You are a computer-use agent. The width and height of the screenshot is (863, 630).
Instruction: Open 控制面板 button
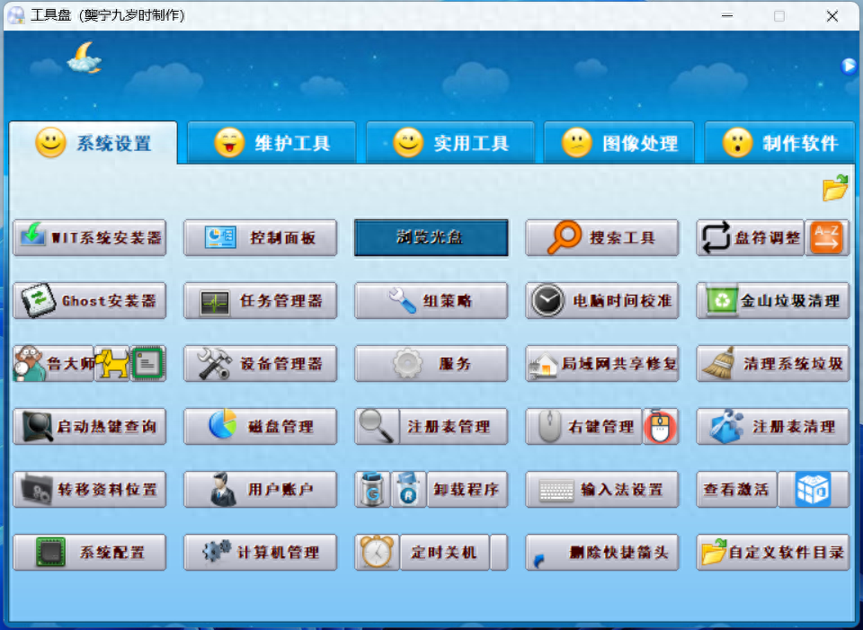tap(261, 238)
